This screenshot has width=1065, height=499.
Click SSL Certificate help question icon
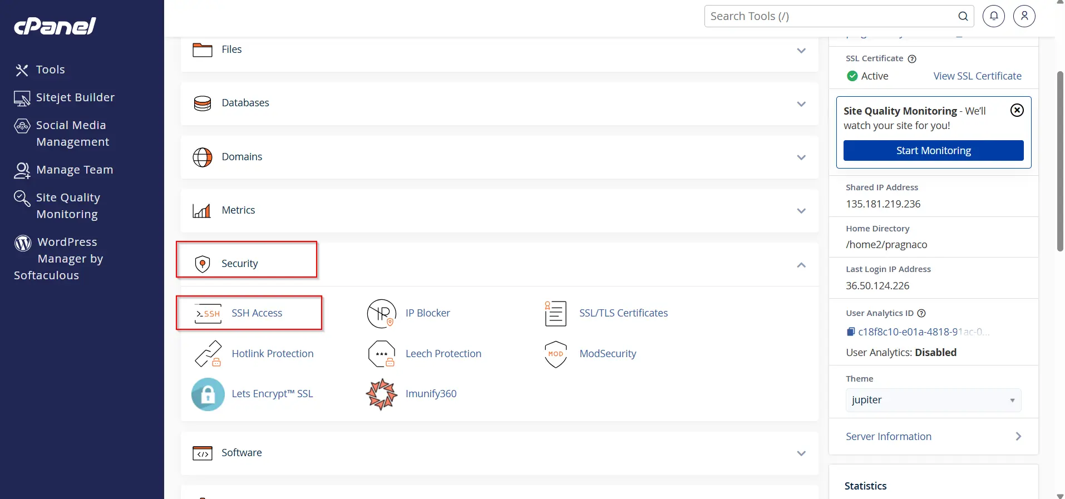point(912,59)
